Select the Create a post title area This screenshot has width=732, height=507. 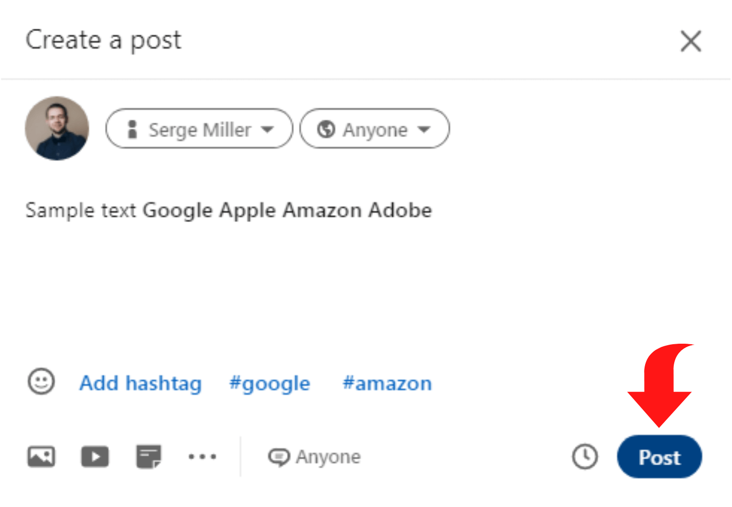pyautogui.click(x=103, y=40)
